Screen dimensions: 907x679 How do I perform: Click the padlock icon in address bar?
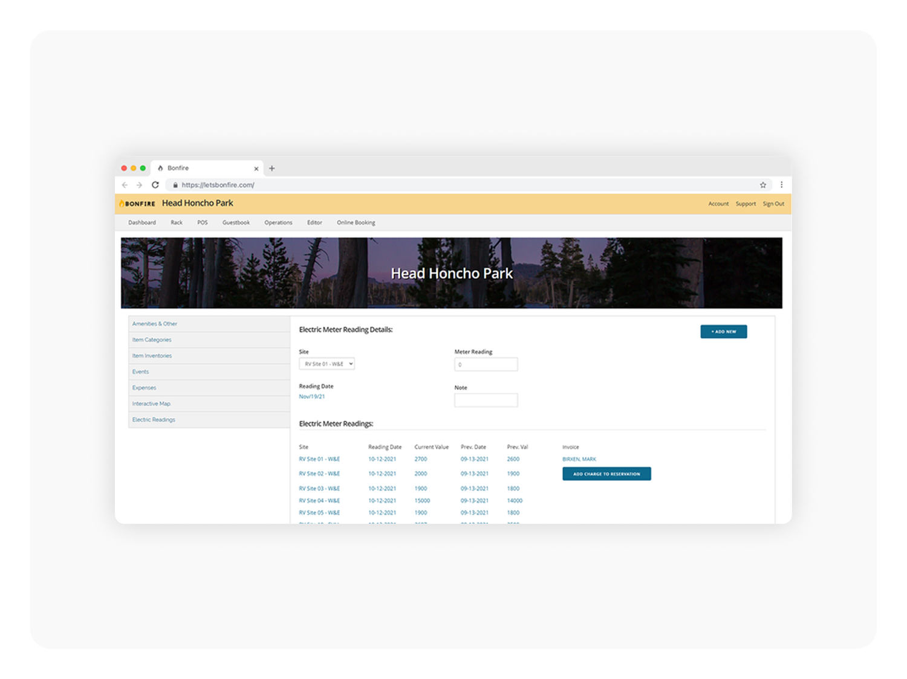click(175, 185)
